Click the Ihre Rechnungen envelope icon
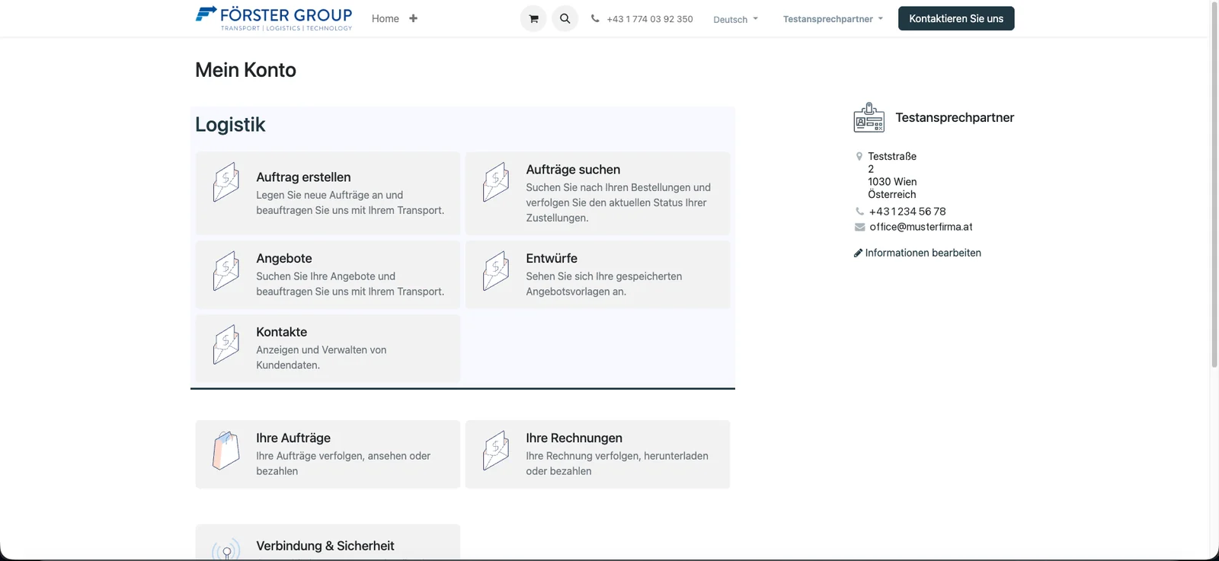 coord(496,451)
